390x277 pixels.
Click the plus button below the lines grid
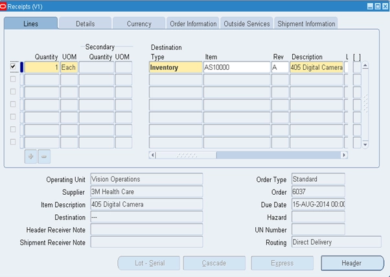coord(30,157)
